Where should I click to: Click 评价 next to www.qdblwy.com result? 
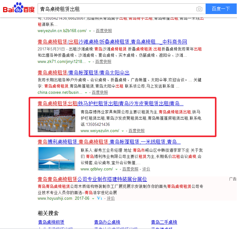click(146, 169)
